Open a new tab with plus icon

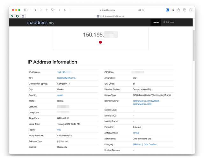coord(47,10)
